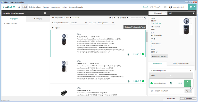
Task: Click the supplier icon on the MAHLE OC 47 row
Action: 129,81
